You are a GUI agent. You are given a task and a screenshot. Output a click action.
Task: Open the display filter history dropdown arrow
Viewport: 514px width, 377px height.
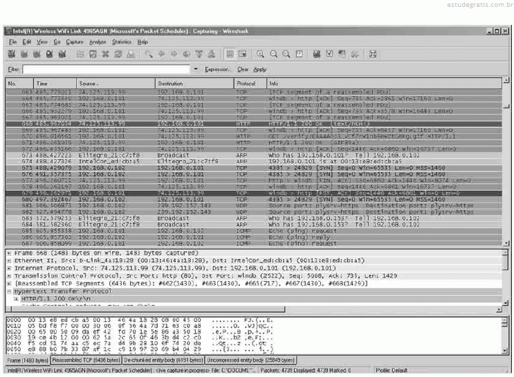195,69
